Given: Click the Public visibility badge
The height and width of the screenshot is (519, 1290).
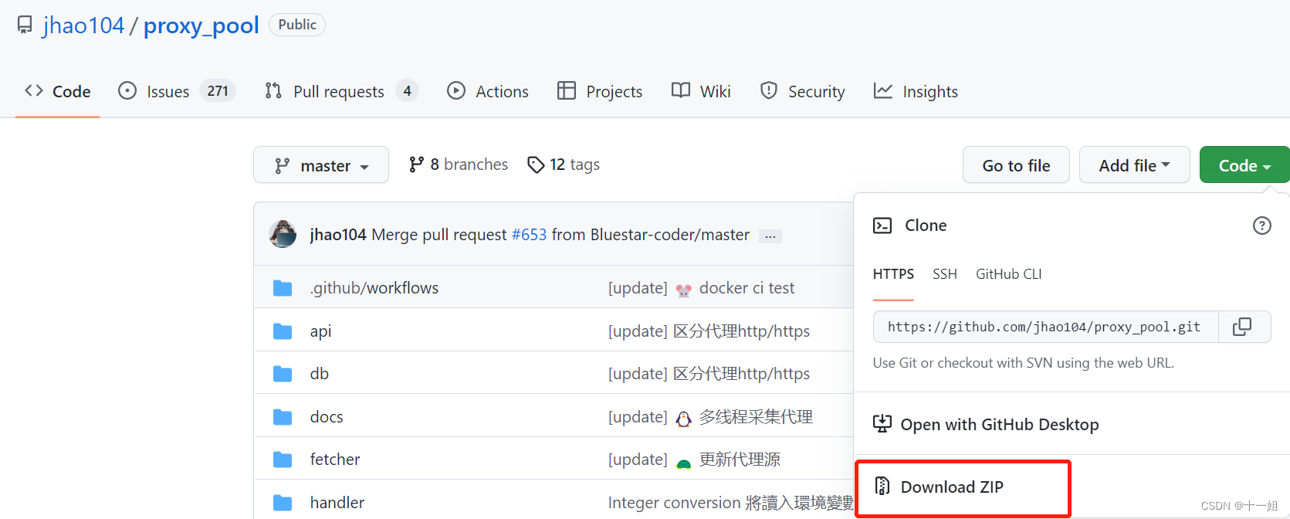Looking at the screenshot, I should tap(297, 25).
